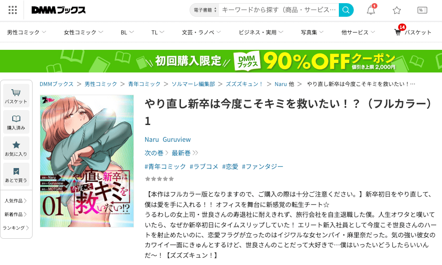This screenshot has height=265, width=442.
Task: Click sidebar バスケット cart icon
Action: [16, 96]
